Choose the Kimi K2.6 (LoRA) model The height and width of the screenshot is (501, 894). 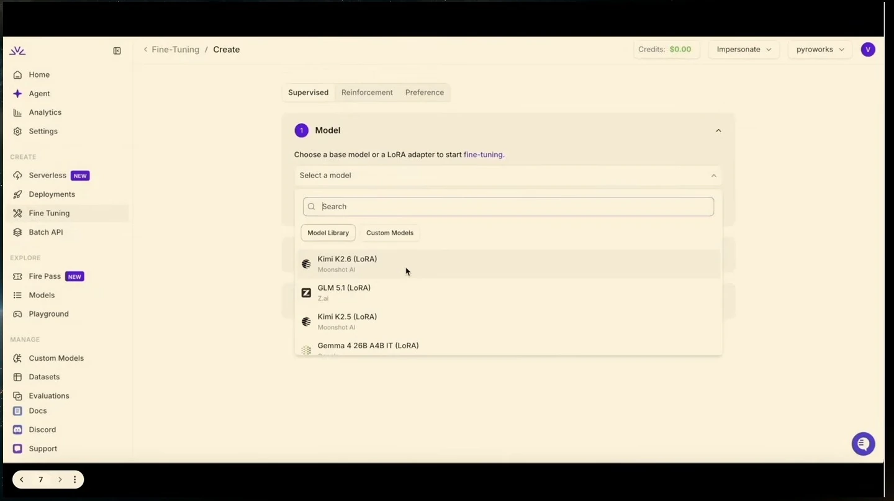pos(508,264)
